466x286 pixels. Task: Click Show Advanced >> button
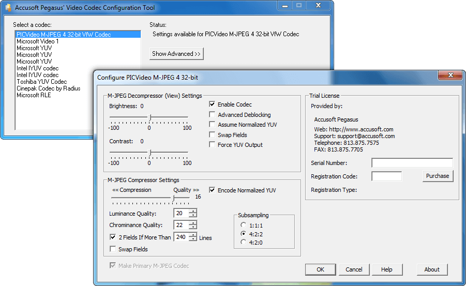click(x=176, y=53)
